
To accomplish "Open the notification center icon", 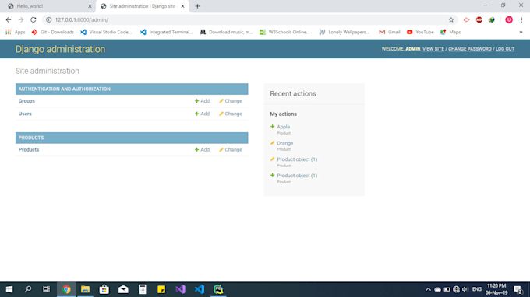I will [518, 289].
